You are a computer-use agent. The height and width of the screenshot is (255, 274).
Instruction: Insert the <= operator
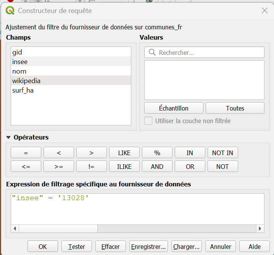tap(26, 166)
